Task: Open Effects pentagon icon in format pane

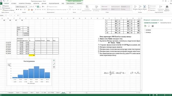Action: point(149,26)
